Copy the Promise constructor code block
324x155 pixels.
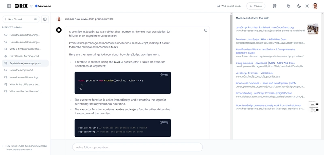coord(164,75)
